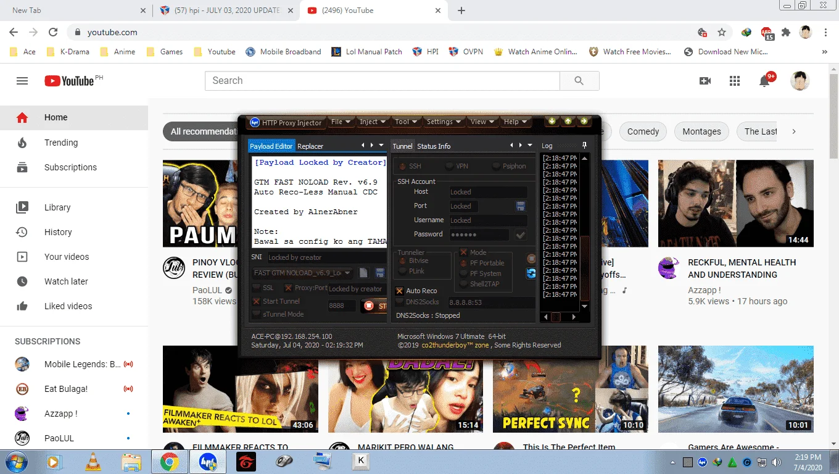Open the Tool menu dropdown

(406, 122)
